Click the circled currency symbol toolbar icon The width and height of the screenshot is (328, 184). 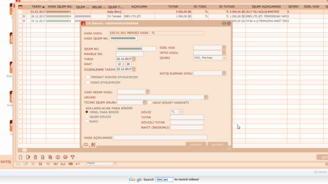pyautogui.click(x=58, y=157)
